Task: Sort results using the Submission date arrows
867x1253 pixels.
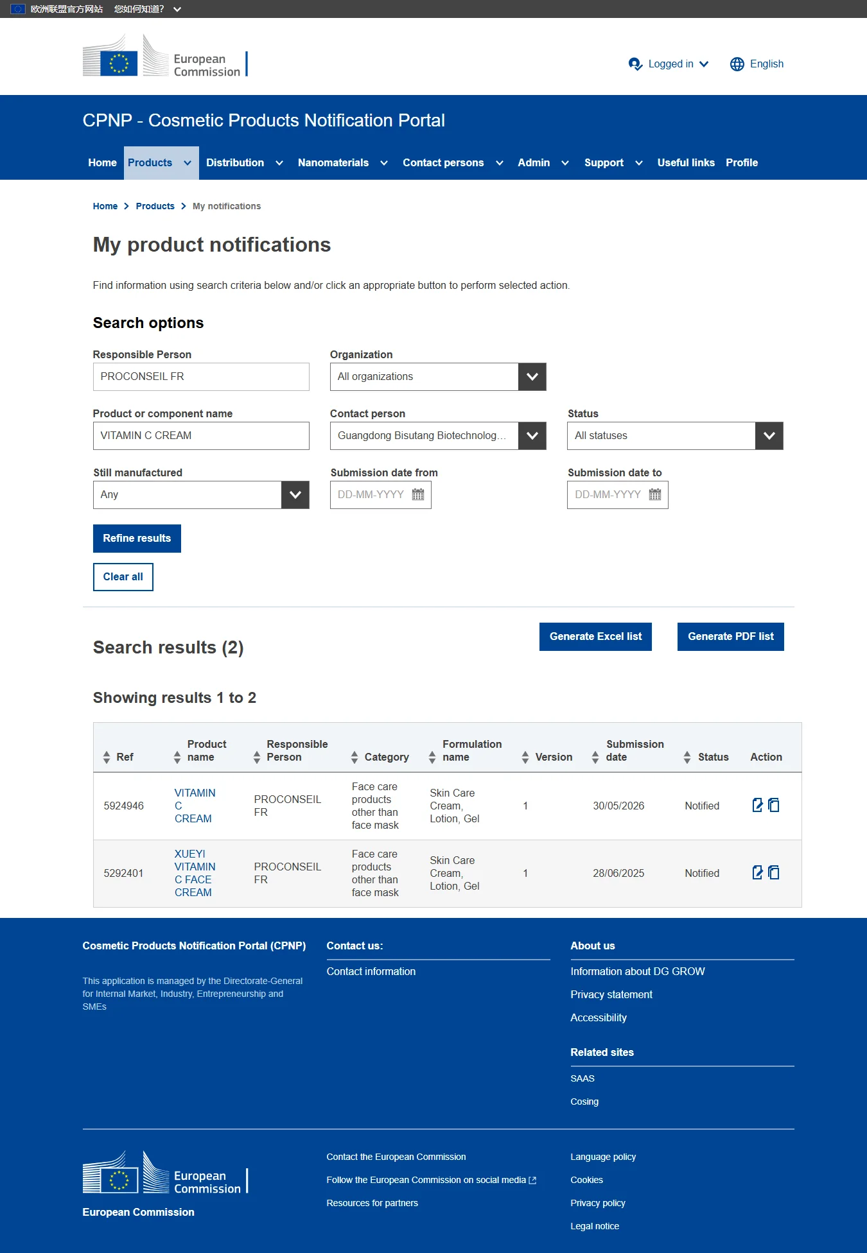Action: tap(595, 757)
